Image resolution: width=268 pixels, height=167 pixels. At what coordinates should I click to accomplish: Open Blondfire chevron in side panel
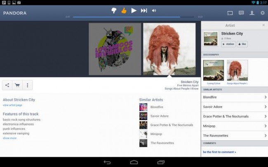265,97
